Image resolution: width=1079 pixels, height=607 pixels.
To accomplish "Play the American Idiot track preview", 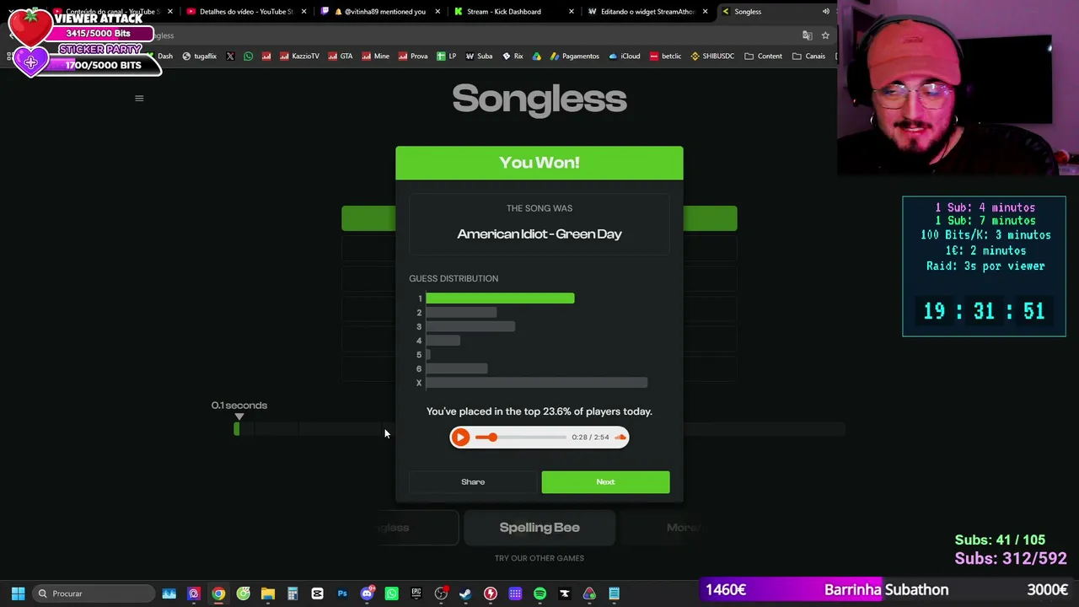I will tap(460, 437).
